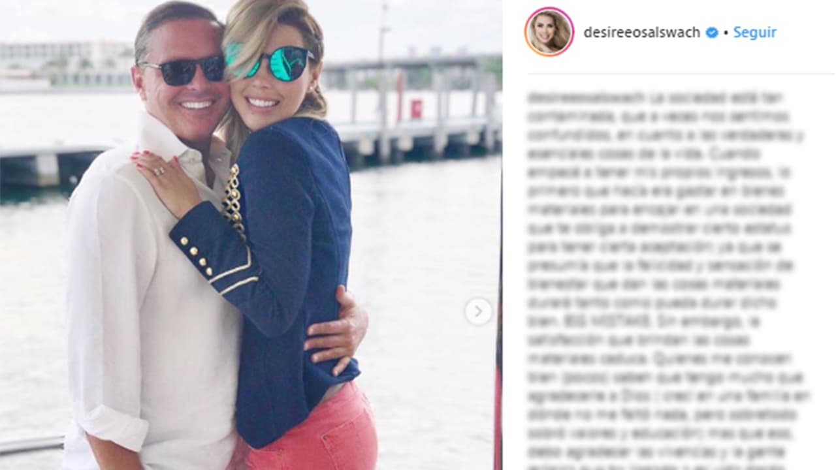The height and width of the screenshot is (470, 836).
Task: Advance to next photo with carousel arrow
Action: coord(478,311)
